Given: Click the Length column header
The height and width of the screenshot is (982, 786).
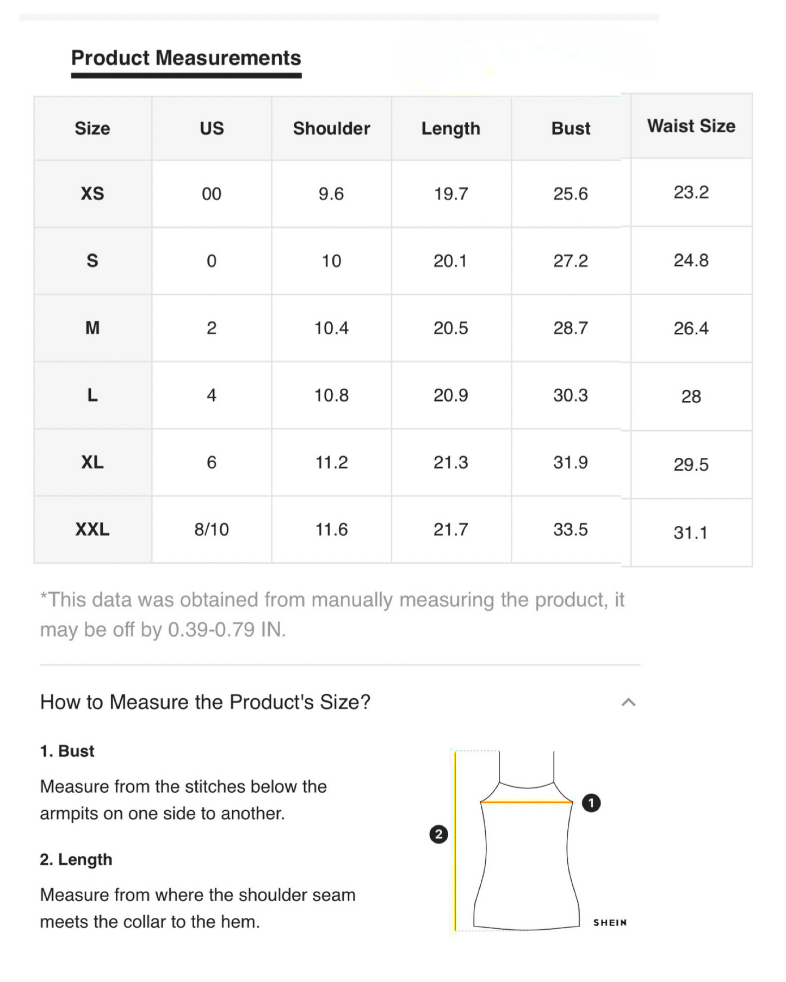Looking at the screenshot, I should [450, 128].
